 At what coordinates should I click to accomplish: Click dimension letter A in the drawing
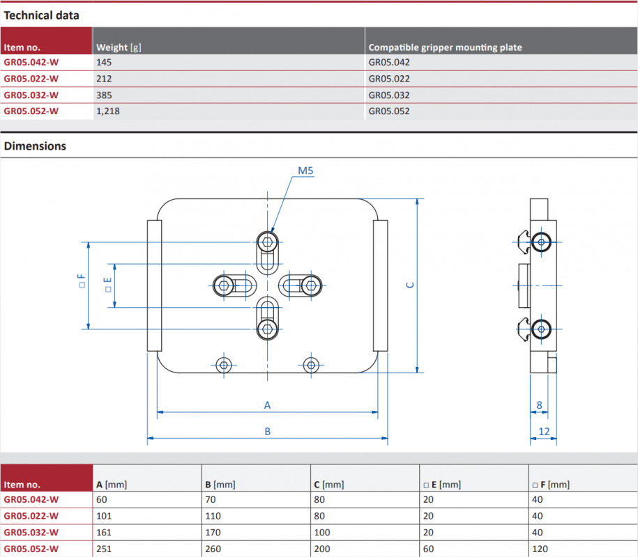(267, 405)
